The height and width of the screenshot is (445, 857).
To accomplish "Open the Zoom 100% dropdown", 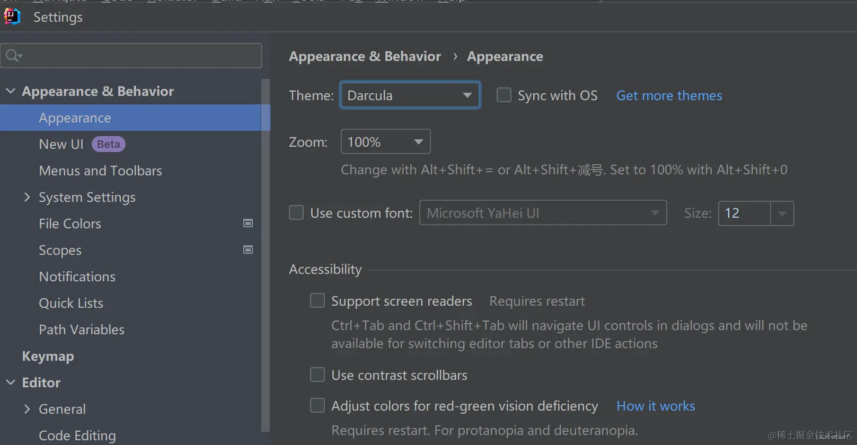I will click(385, 142).
